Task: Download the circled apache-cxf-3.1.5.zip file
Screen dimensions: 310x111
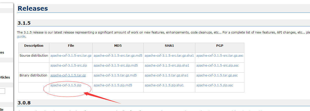Action: coord(66,85)
